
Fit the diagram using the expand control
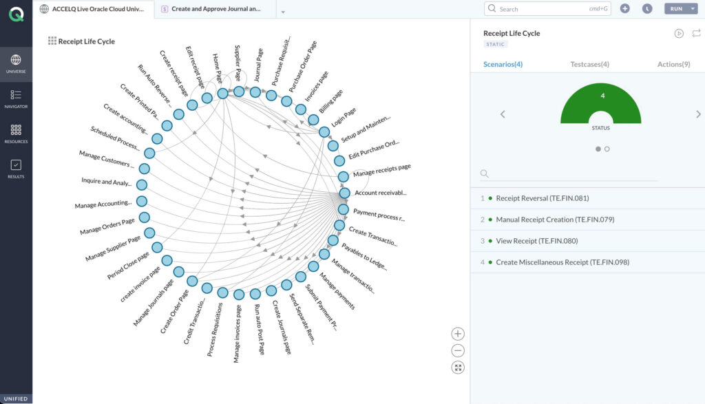(457, 367)
